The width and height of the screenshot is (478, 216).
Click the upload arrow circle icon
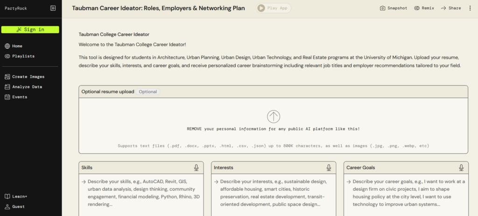point(274,116)
